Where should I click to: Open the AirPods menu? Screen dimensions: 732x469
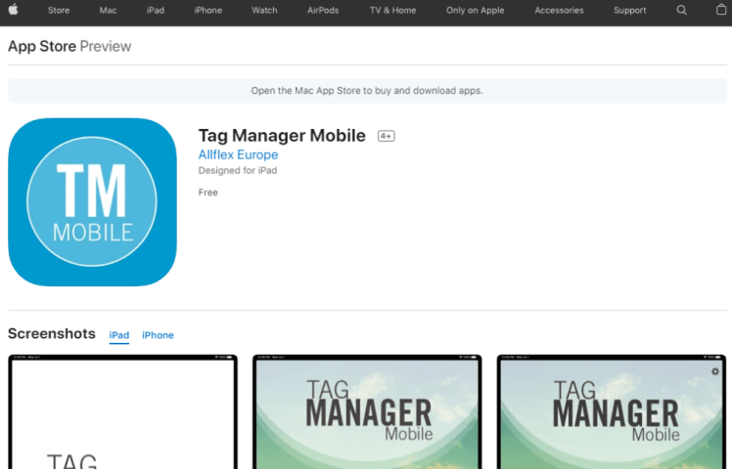coord(323,10)
